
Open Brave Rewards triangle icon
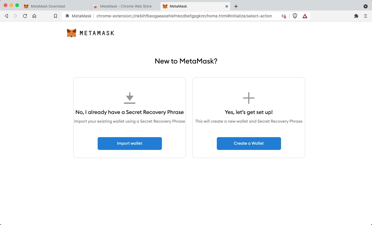(x=305, y=16)
